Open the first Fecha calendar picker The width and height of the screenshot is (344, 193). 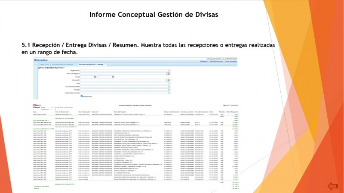point(95,77)
